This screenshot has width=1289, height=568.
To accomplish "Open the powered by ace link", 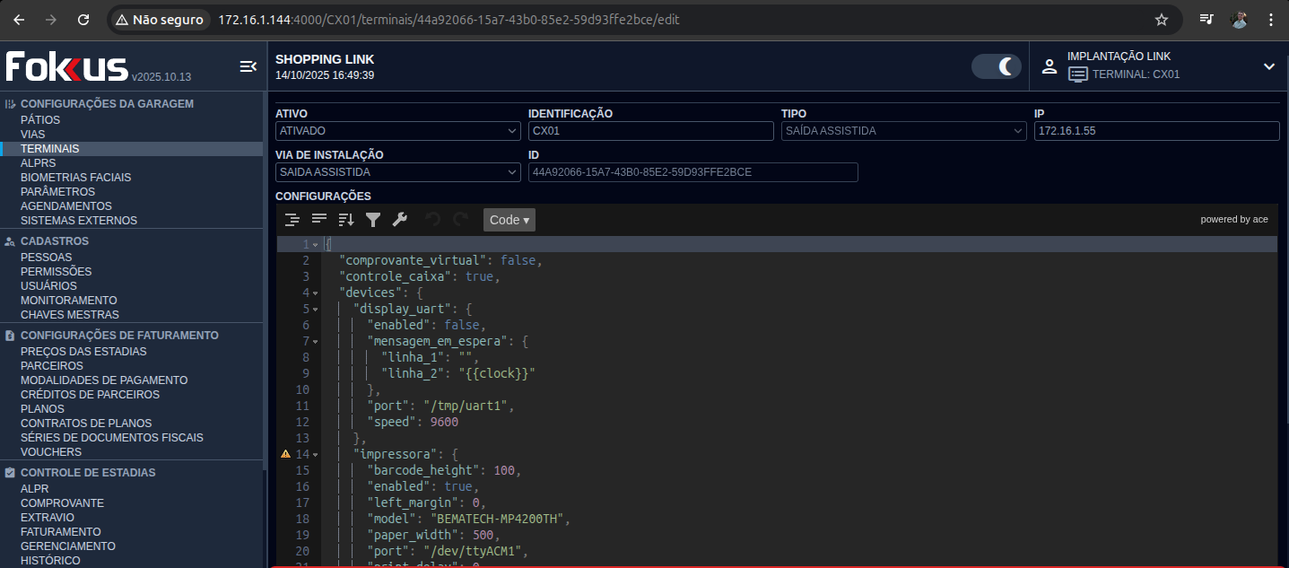I will (1234, 220).
